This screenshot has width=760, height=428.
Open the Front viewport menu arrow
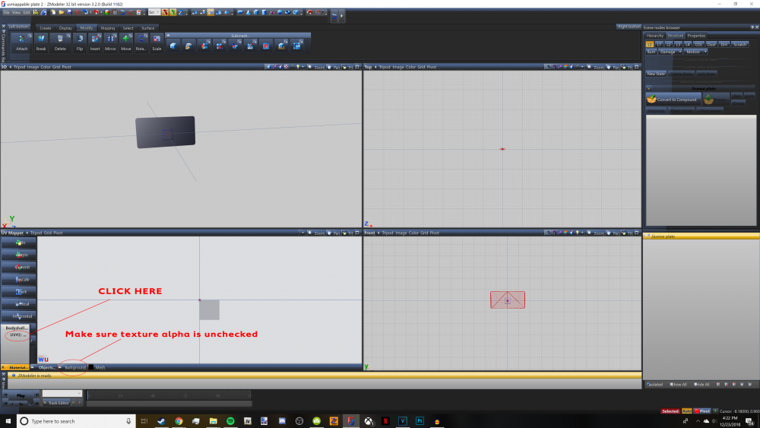378,233
